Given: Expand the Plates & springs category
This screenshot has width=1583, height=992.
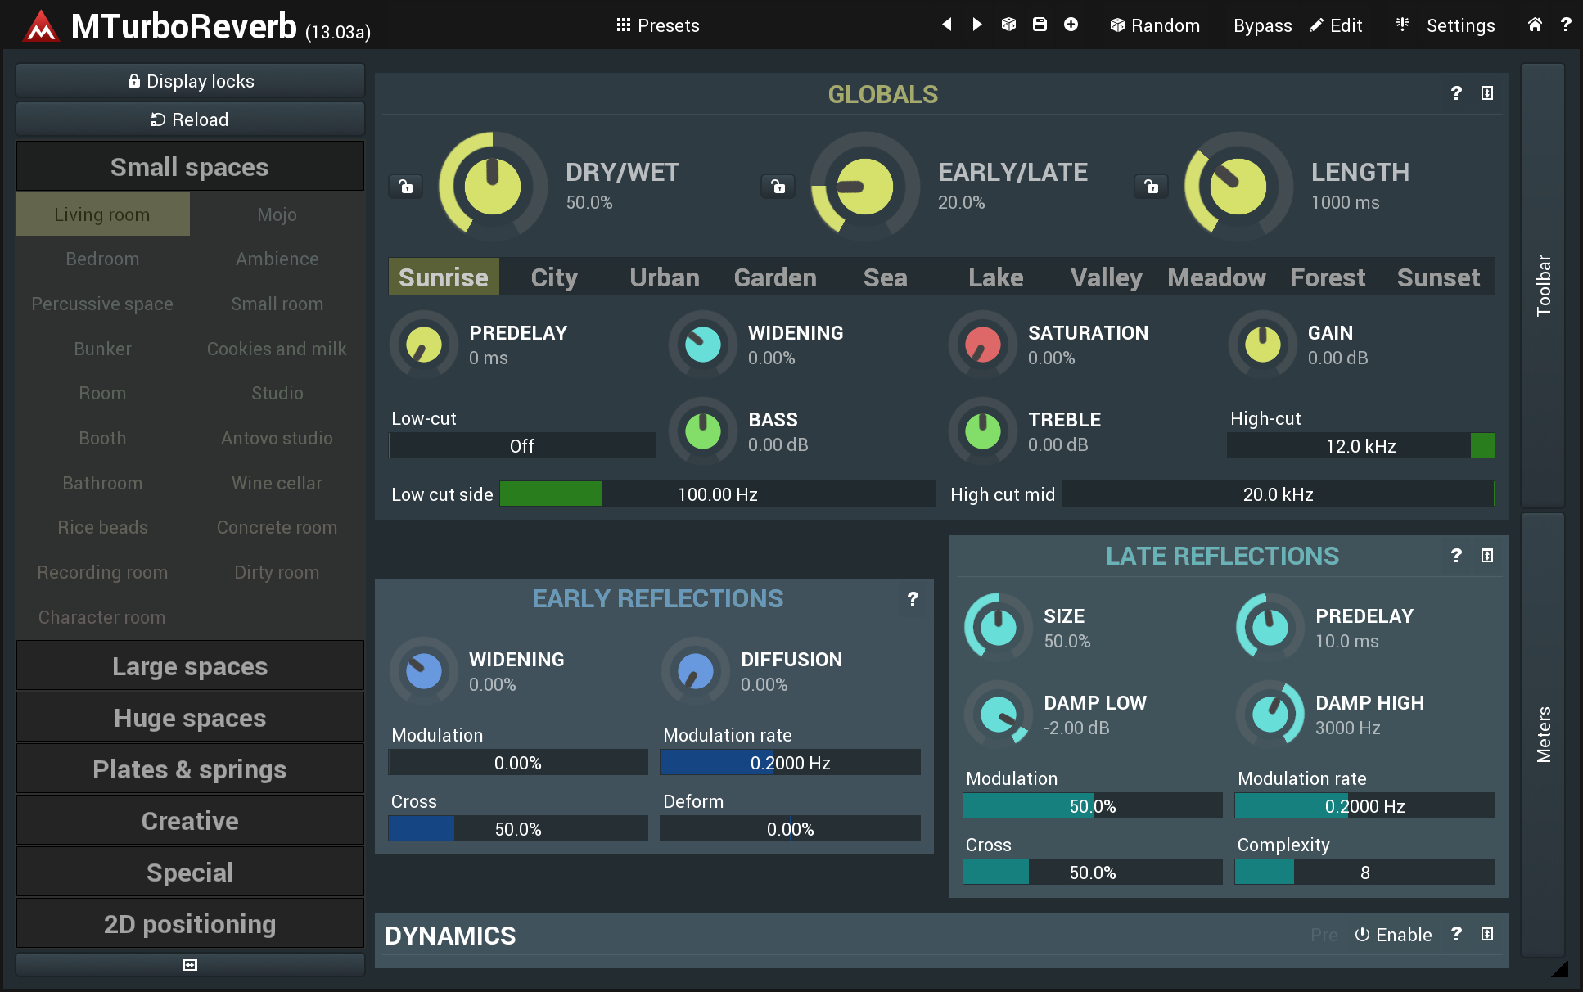Looking at the screenshot, I should tap(190, 769).
